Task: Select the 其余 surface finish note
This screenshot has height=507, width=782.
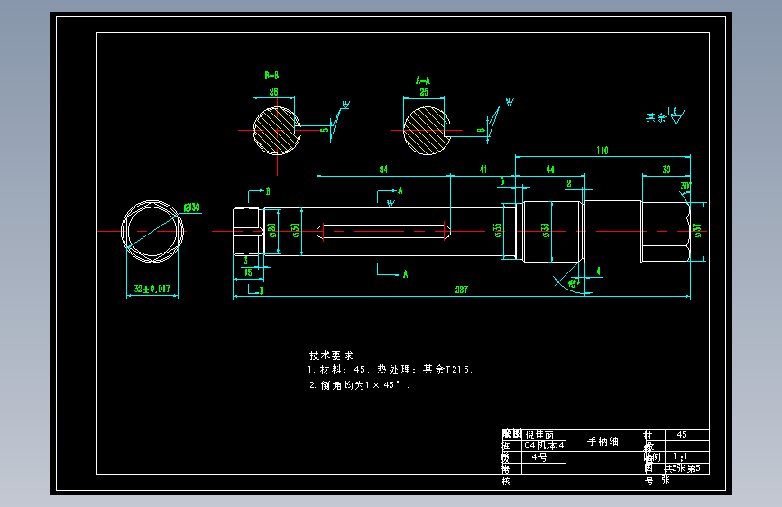Action: [666, 116]
